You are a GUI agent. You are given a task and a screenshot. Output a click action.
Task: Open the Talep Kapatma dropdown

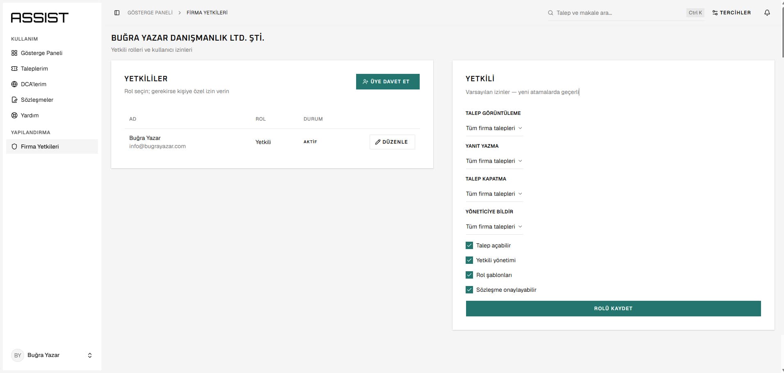click(x=494, y=194)
